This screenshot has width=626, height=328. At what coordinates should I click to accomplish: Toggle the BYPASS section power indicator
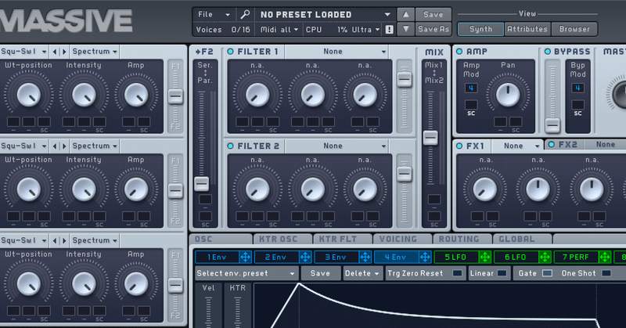[x=547, y=52]
